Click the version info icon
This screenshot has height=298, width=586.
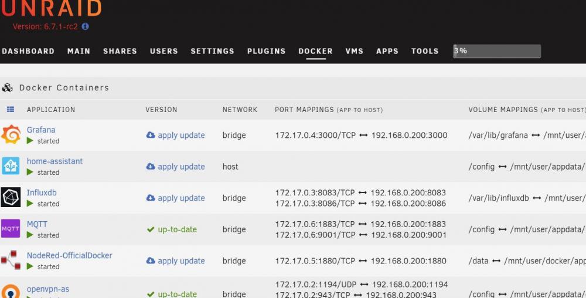coord(86,26)
